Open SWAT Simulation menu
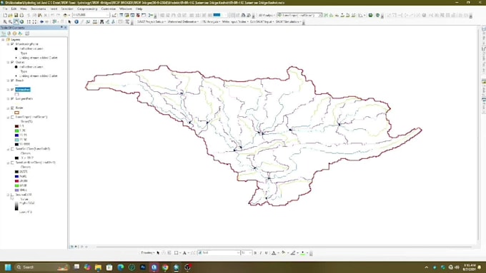486x273 pixels. 288,22
